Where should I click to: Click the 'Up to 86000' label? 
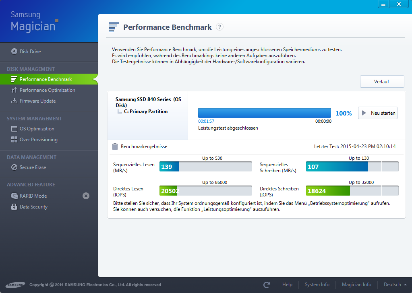point(215,182)
